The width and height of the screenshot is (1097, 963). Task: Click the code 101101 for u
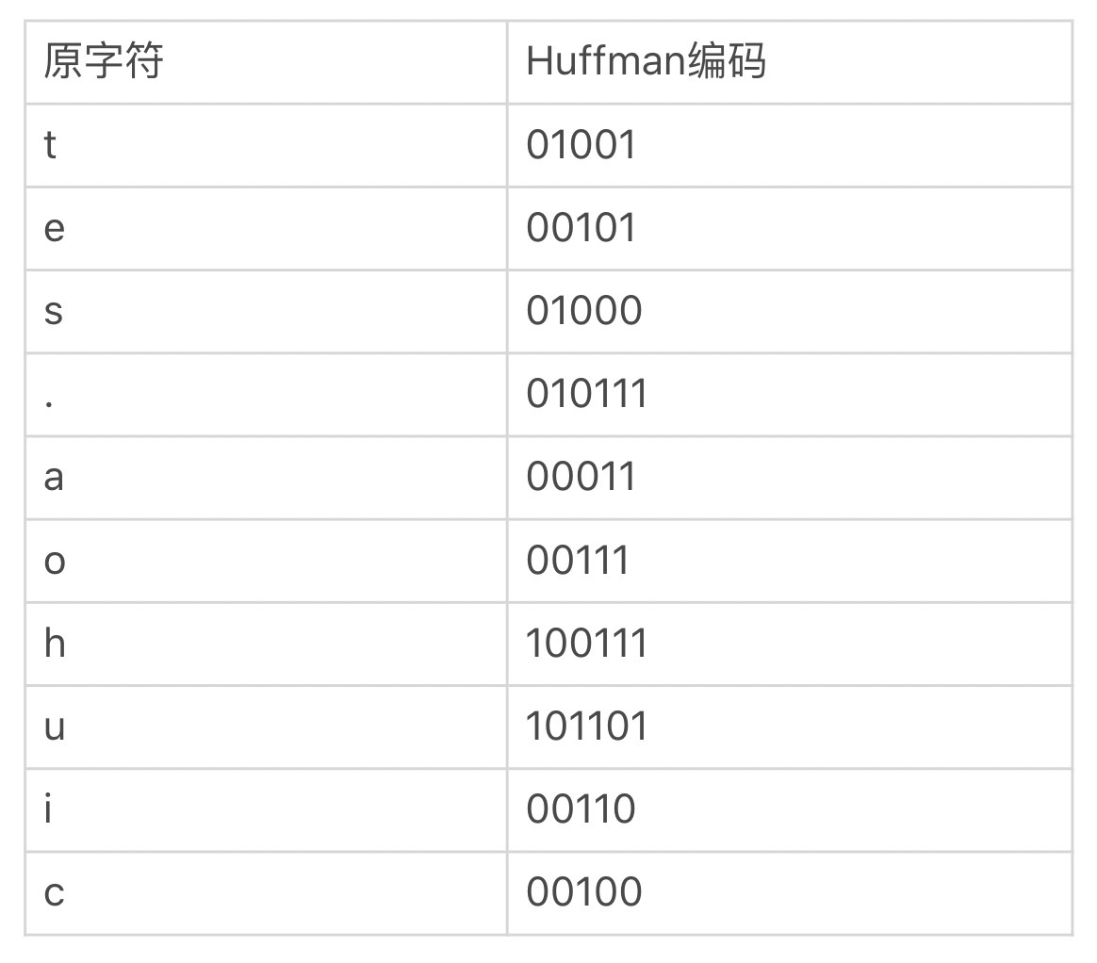tap(587, 726)
